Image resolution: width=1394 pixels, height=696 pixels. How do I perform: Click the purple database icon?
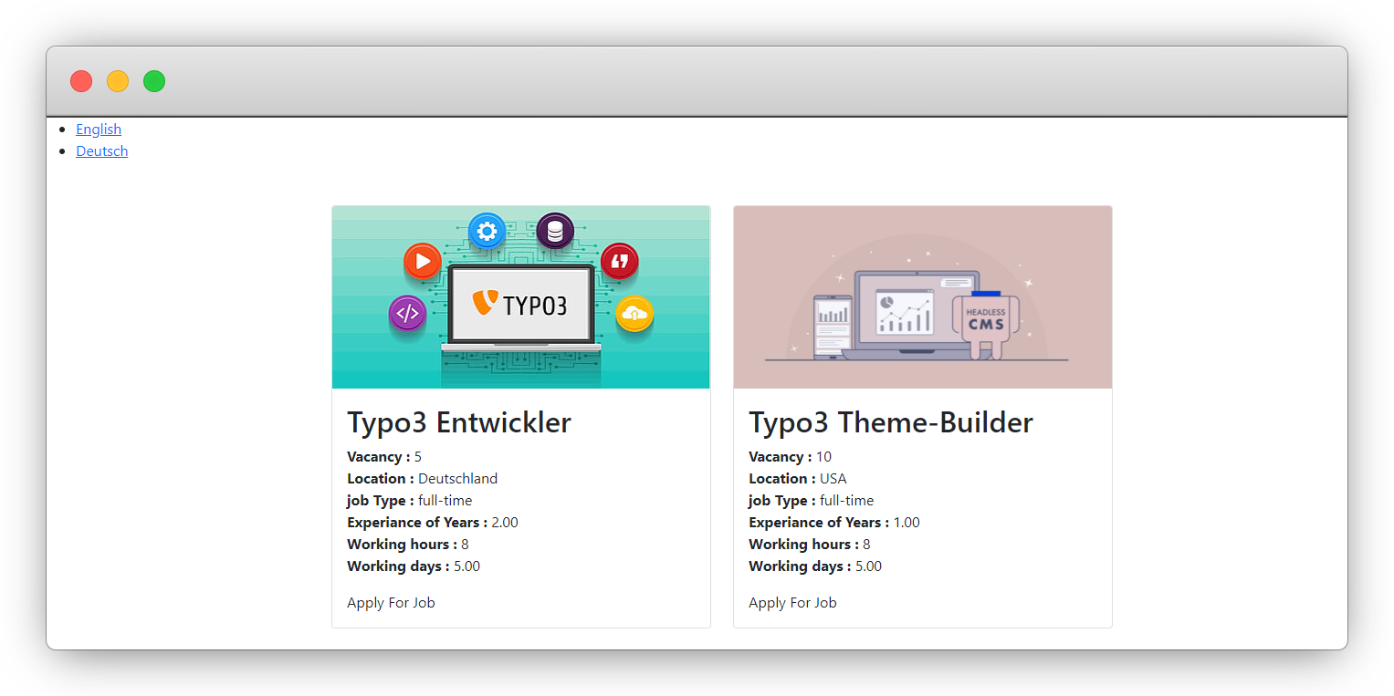[x=555, y=231]
